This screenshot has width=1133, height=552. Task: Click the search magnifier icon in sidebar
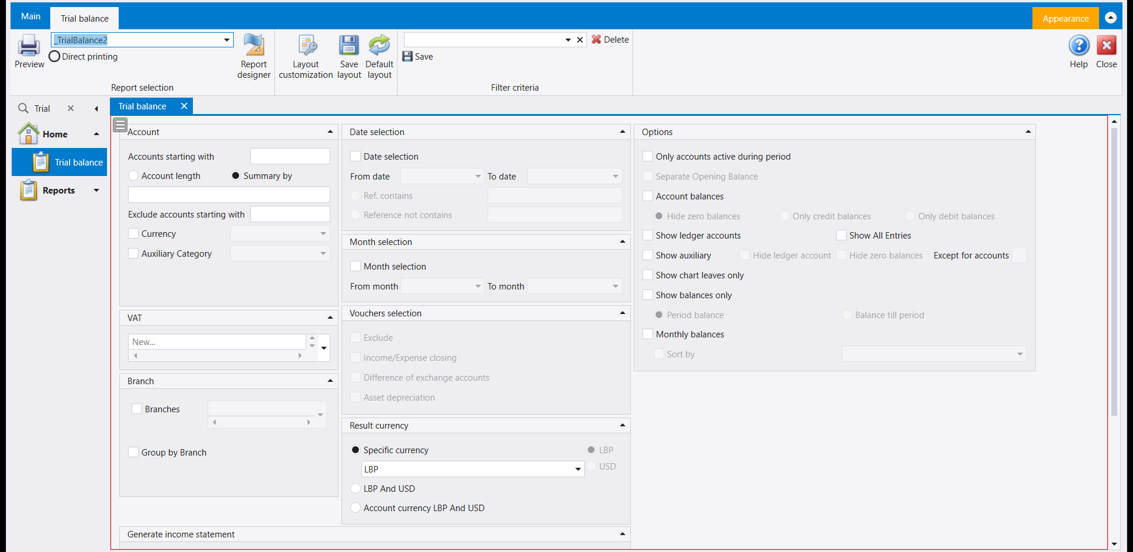(x=23, y=108)
